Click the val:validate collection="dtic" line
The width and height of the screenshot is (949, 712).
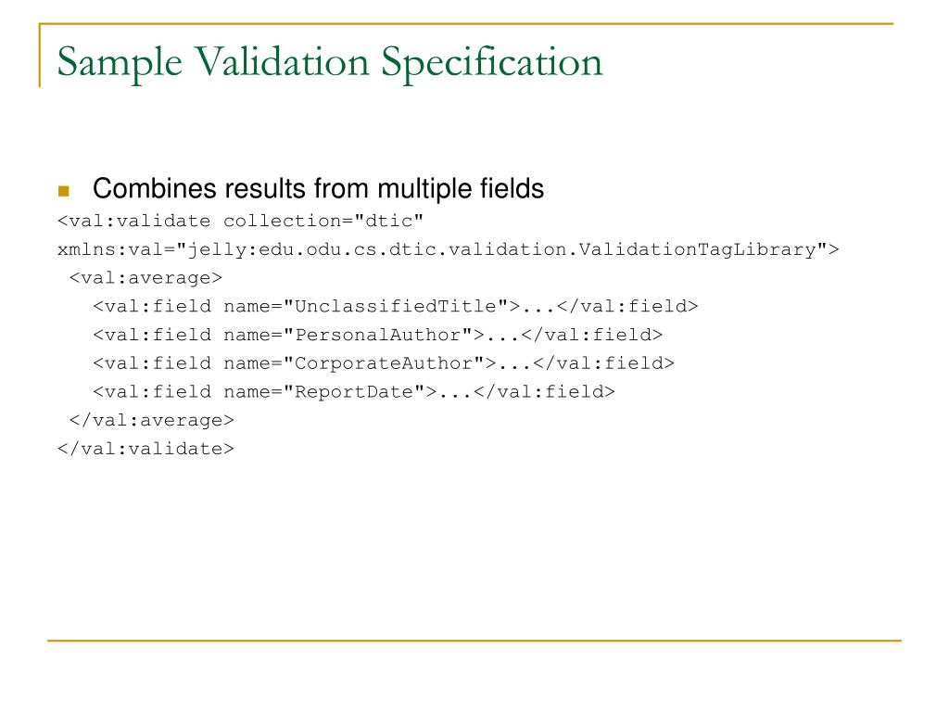(240, 221)
